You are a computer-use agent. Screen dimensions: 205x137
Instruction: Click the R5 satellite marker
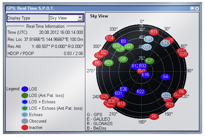coord(154,116)
